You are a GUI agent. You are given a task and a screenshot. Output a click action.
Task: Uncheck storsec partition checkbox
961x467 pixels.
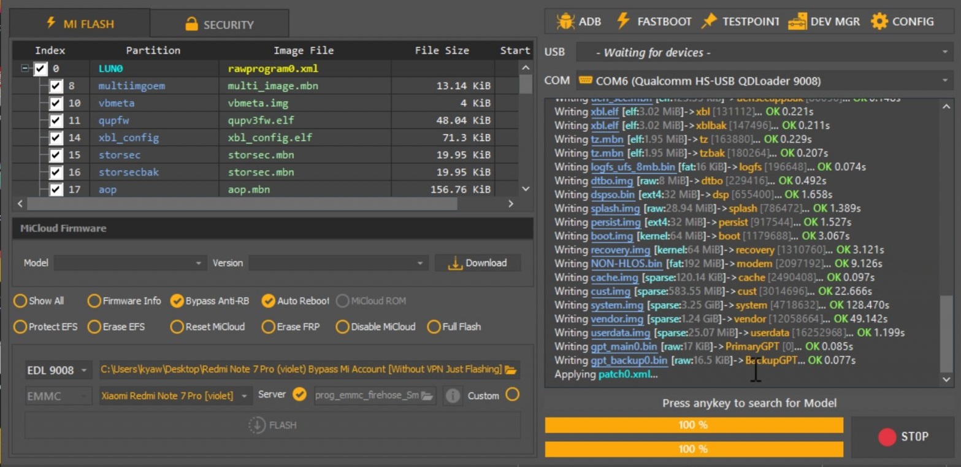tap(56, 155)
